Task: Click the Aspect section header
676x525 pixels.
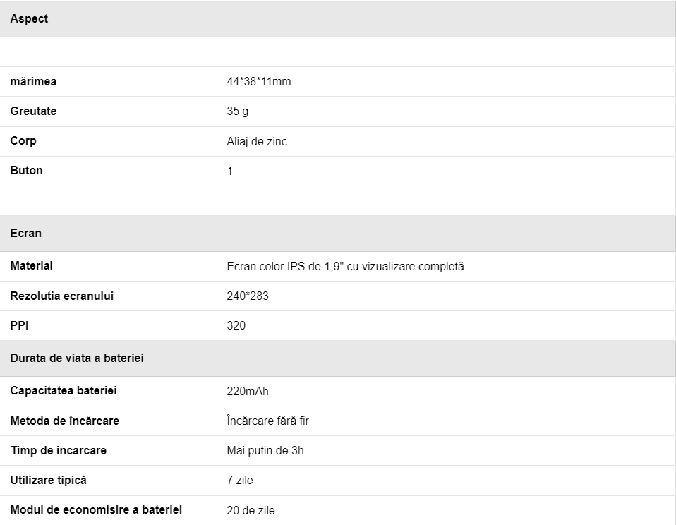Action: pyautogui.click(x=337, y=19)
